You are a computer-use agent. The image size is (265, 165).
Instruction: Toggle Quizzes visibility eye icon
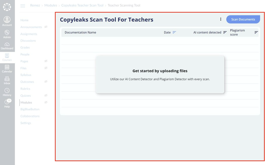pyautogui.click(x=46, y=95)
